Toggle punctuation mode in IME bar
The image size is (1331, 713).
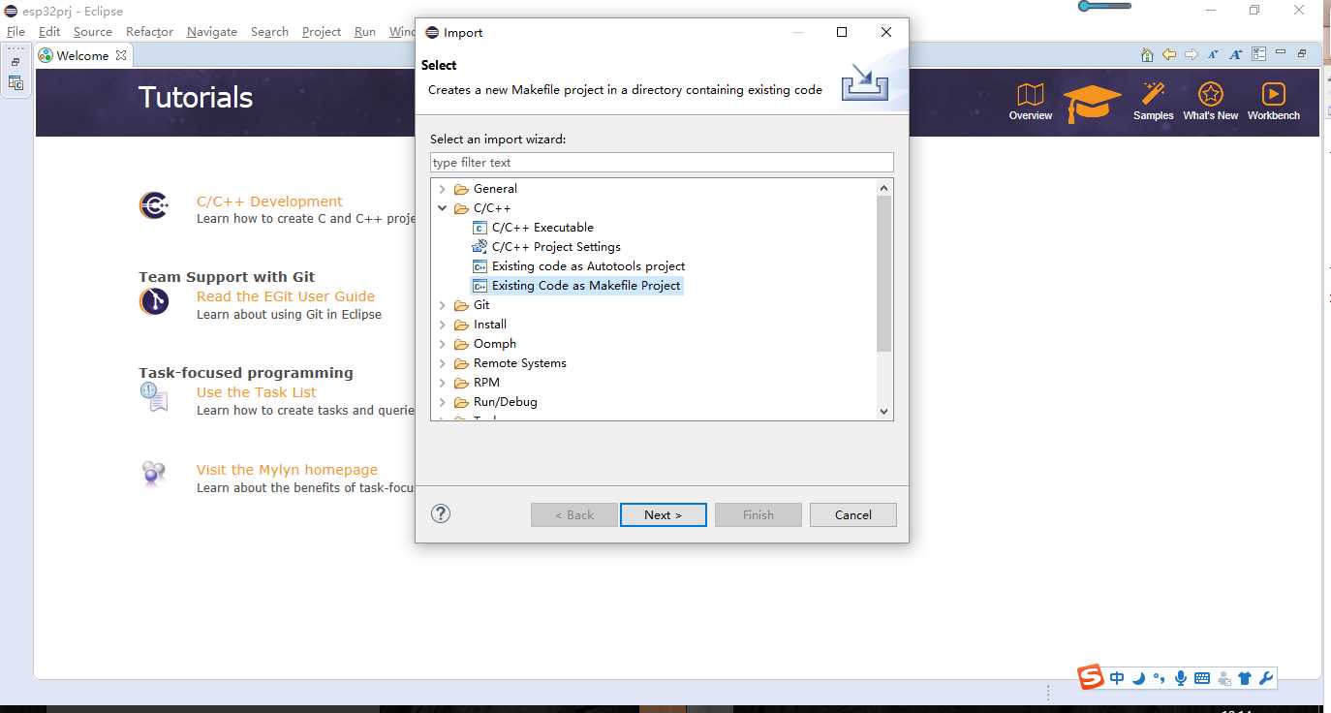(1159, 678)
